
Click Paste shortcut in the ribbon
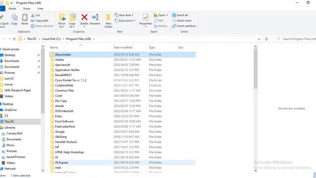point(42,26)
